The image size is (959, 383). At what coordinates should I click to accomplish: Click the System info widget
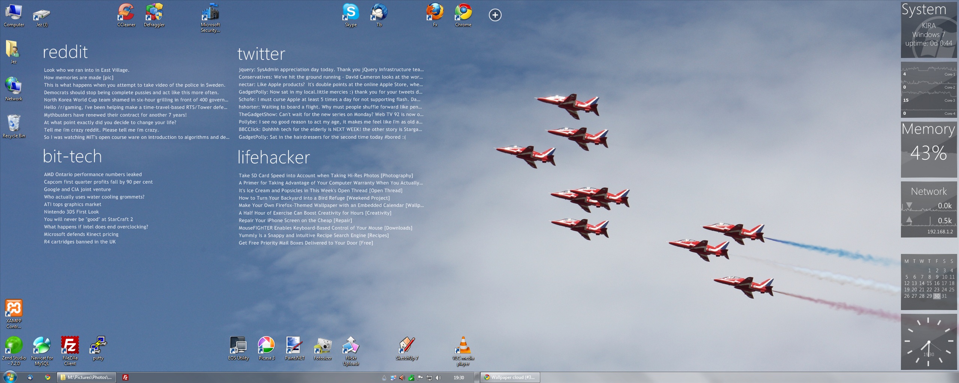[x=929, y=30]
